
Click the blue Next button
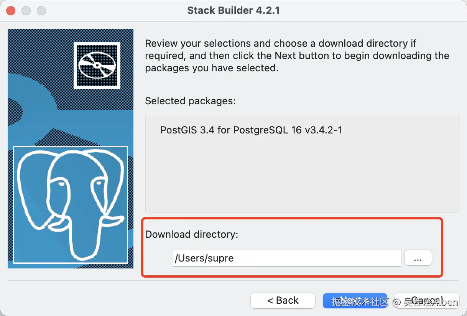(355, 301)
